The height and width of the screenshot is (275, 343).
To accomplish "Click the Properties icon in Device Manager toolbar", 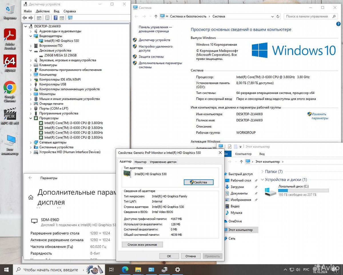I will click(47, 18).
